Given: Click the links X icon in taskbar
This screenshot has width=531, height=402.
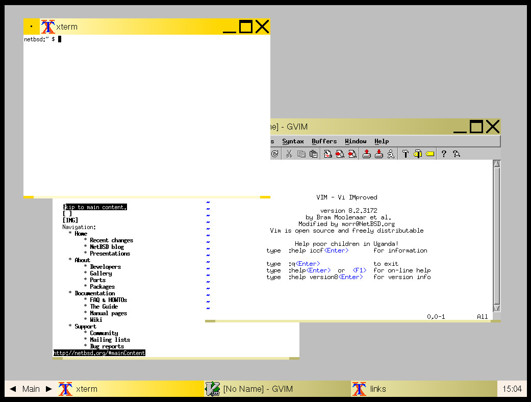Looking at the screenshot, I should [x=359, y=389].
